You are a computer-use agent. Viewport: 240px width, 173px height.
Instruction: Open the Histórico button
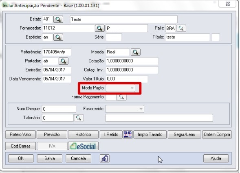click(83, 135)
